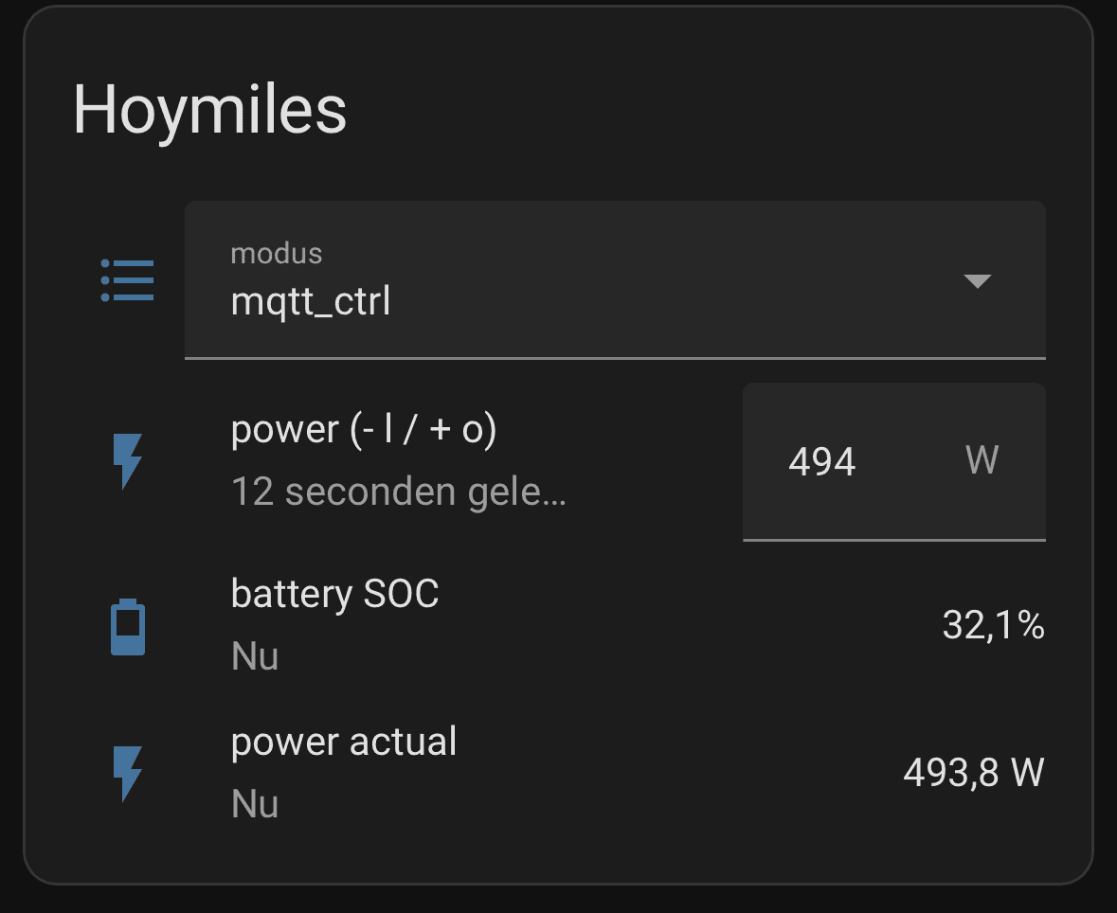Screen dimensions: 1117x913
Task: Click the small modus field label
Action: click(x=277, y=254)
